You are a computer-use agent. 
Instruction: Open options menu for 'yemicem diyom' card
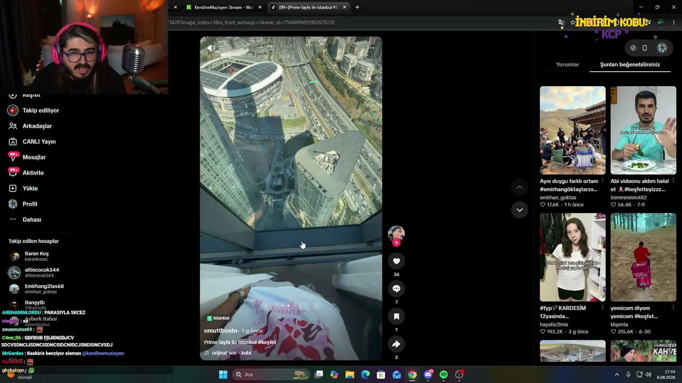point(673,307)
